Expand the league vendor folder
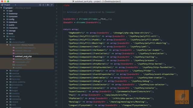Screen dimensions: 193x108 [7, 91]
